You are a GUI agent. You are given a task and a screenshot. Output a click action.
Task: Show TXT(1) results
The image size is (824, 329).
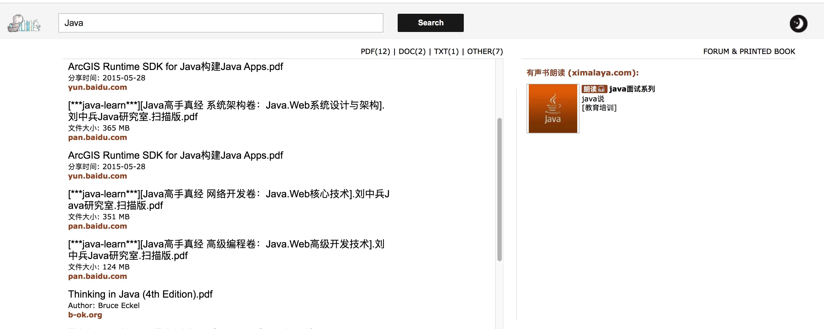click(x=446, y=52)
